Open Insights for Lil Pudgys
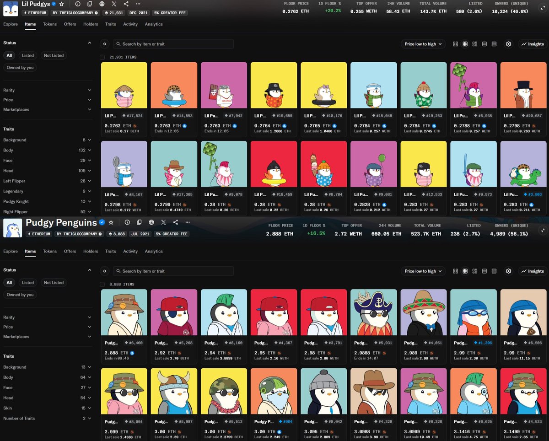 click(532, 44)
